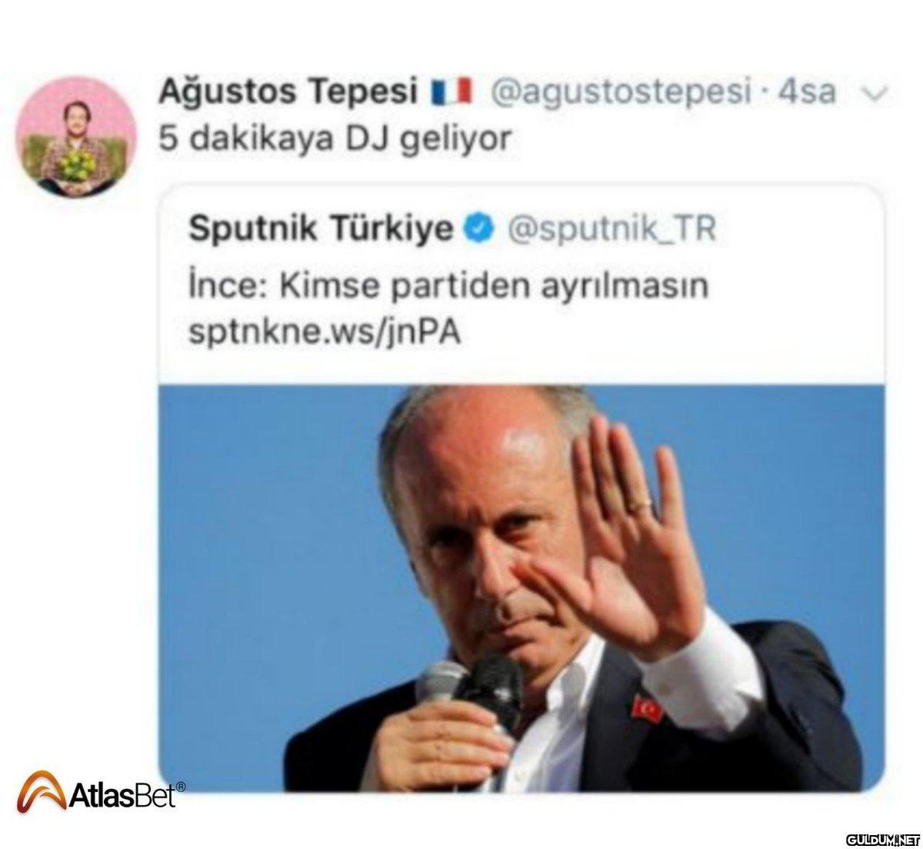Open the @agustostepesi handle
The image size is (923, 849).
point(620,92)
